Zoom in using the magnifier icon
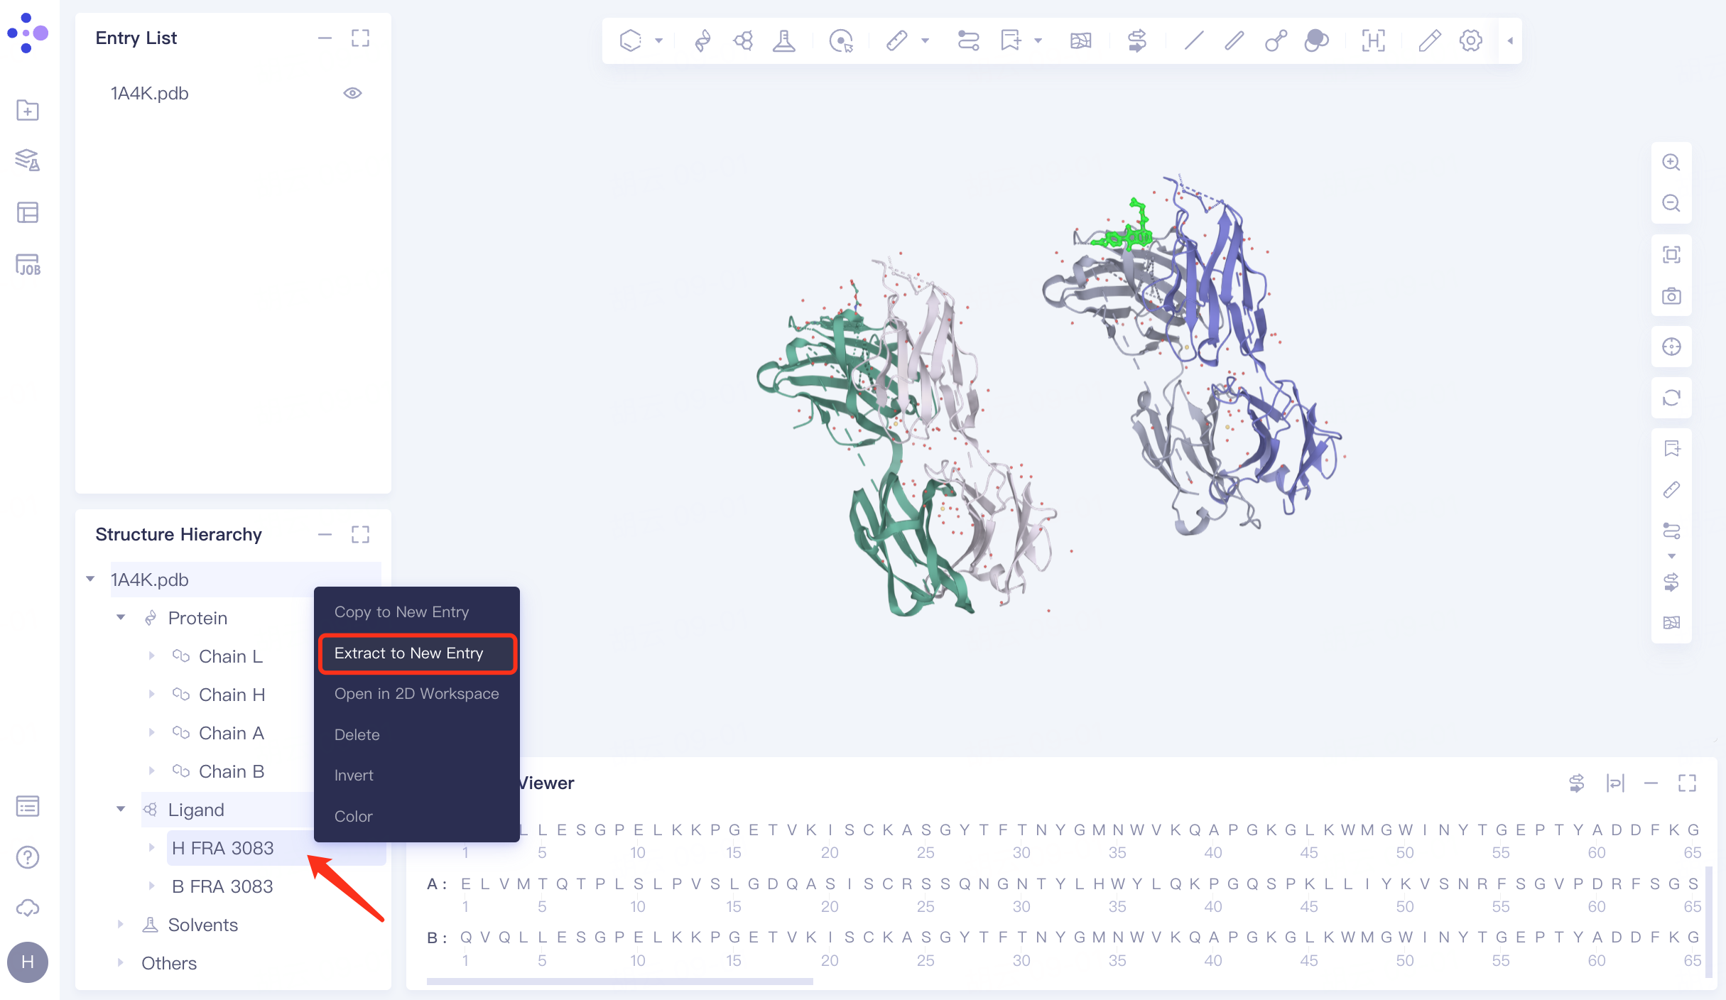 [x=1671, y=163]
